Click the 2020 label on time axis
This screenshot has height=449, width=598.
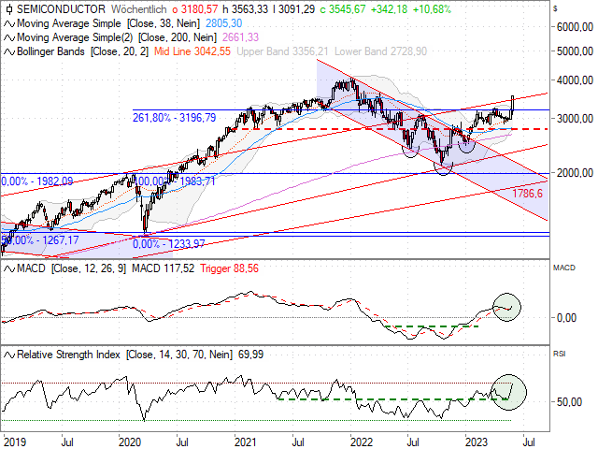[130, 442]
